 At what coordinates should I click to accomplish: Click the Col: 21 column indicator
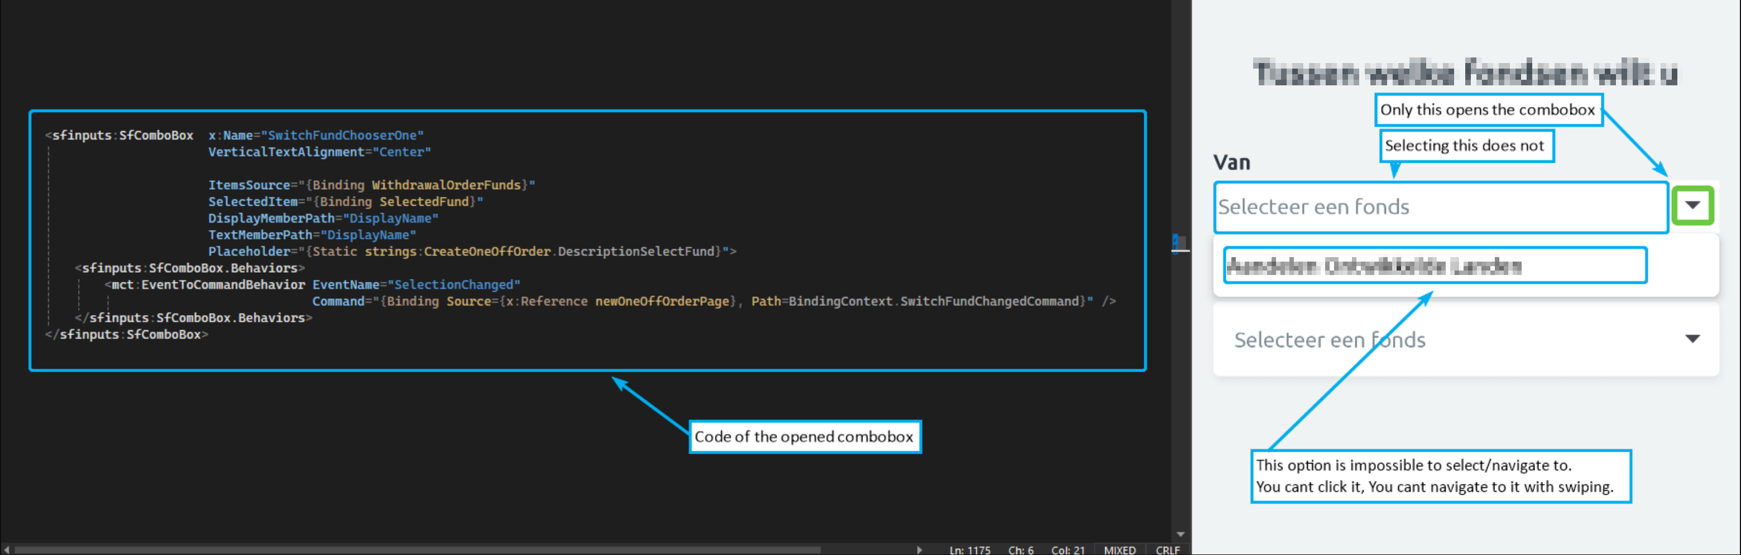point(1068,549)
